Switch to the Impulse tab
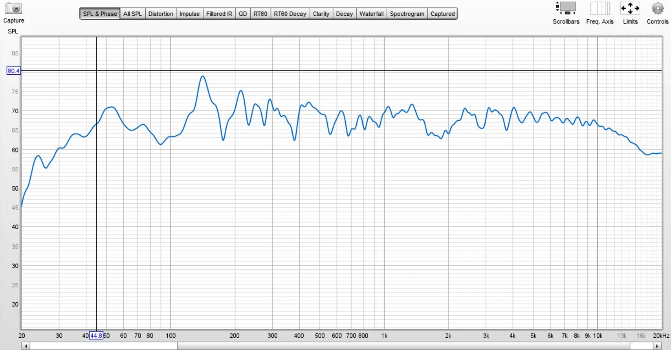The width and height of the screenshot is (671, 350). coord(190,14)
